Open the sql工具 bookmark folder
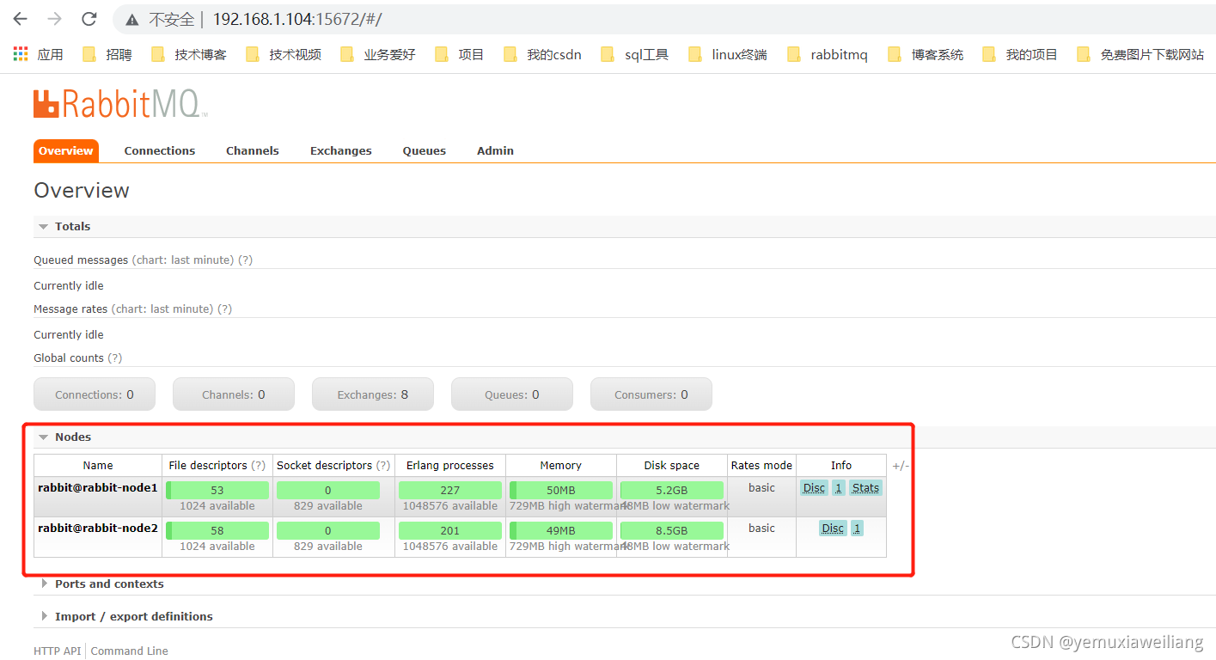 pyautogui.click(x=634, y=54)
